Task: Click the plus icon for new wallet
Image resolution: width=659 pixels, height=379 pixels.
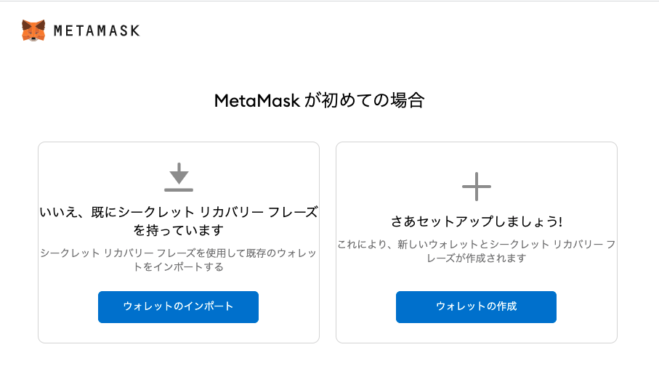Action: tap(477, 187)
